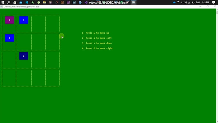Open the green round taskbar app
Image resolution: width=218 pixels, height=123 pixels.
click(38, 2)
